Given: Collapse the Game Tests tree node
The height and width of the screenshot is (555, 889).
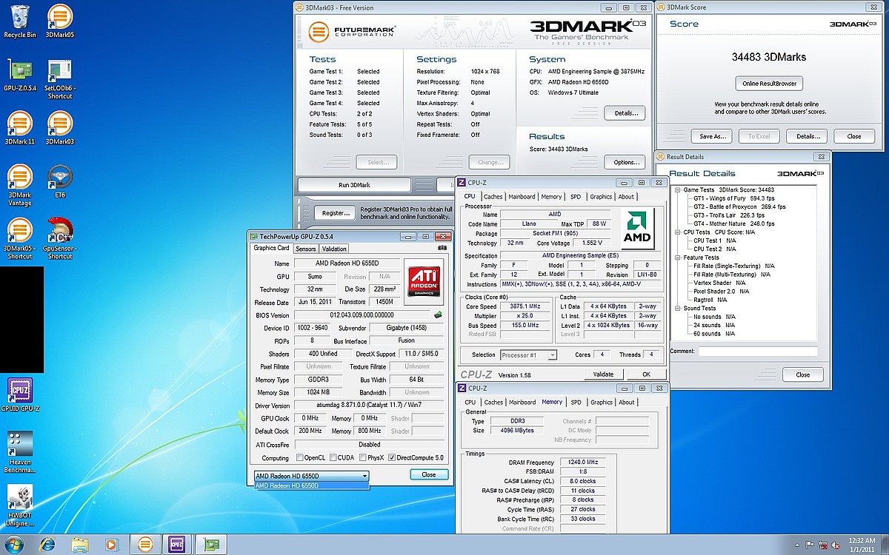Looking at the screenshot, I should point(678,190).
